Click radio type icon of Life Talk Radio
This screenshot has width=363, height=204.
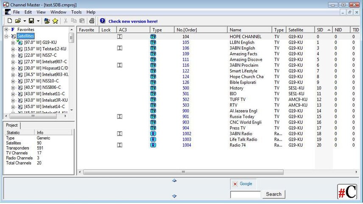point(153,139)
